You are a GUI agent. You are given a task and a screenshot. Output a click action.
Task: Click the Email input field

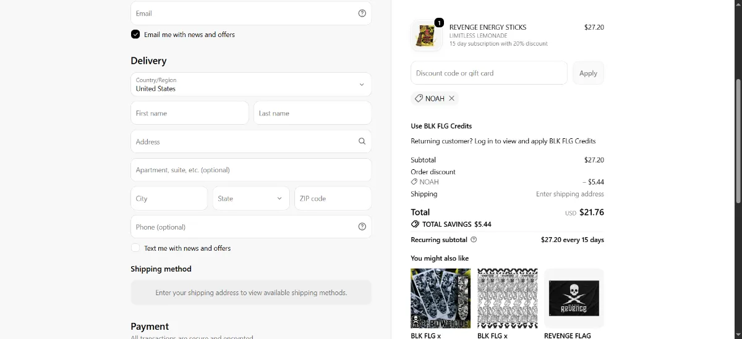pyautogui.click(x=251, y=13)
